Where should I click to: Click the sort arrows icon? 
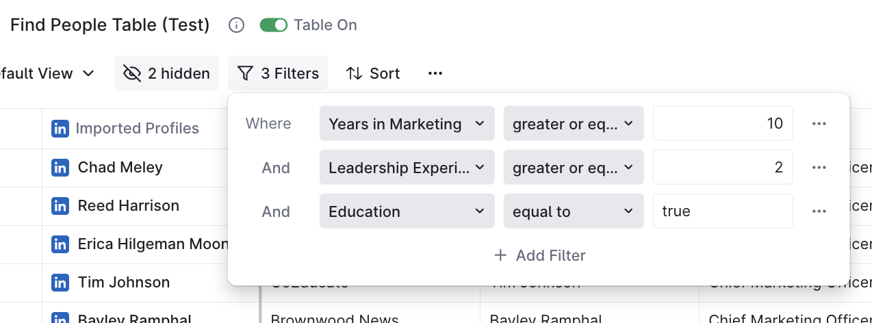click(354, 73)
